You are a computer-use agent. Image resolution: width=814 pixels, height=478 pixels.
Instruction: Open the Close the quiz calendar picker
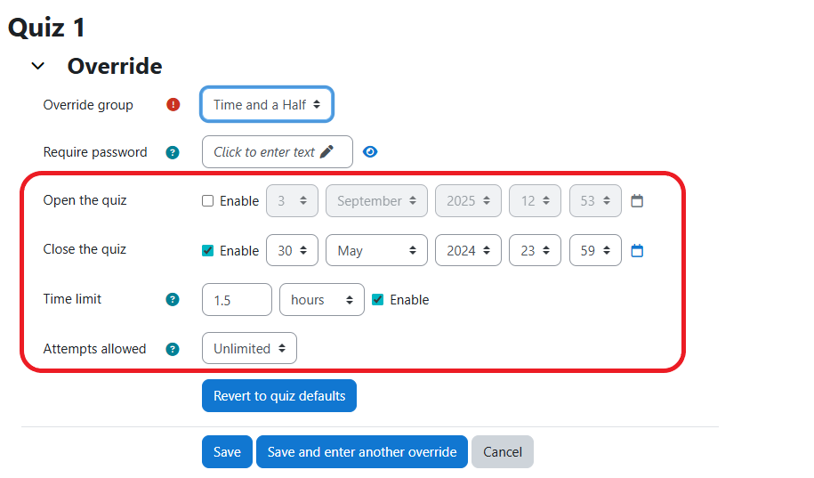pyautogui.click(x=637, y=251)
